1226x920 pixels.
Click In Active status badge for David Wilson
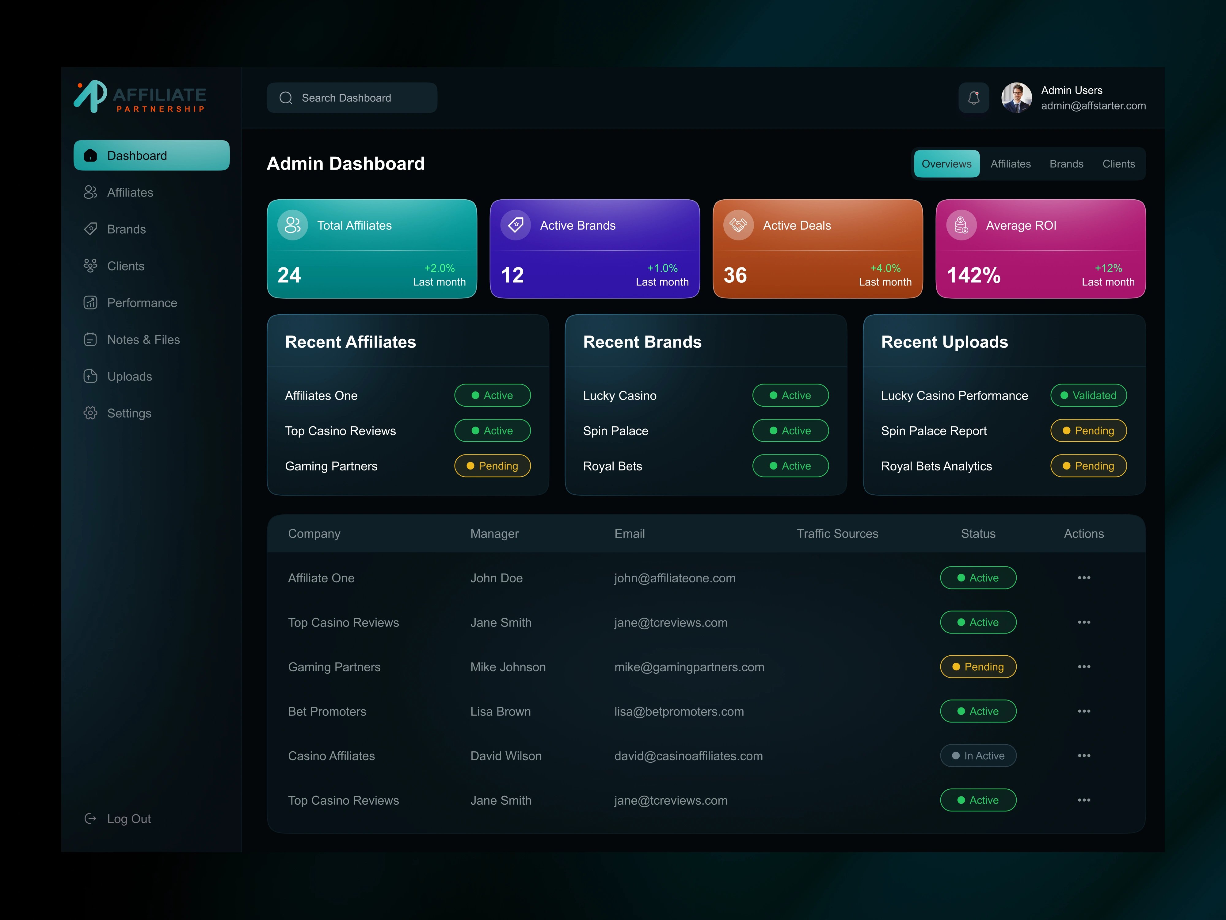(x=978, y=756)
